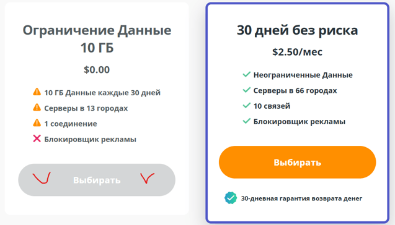Click the warning icon beside 1 соединение
This screenshot has height=225, width=395.
[37, 123]
